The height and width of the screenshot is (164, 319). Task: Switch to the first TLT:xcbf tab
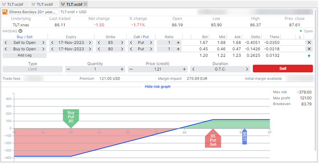[x=13, y=4]
